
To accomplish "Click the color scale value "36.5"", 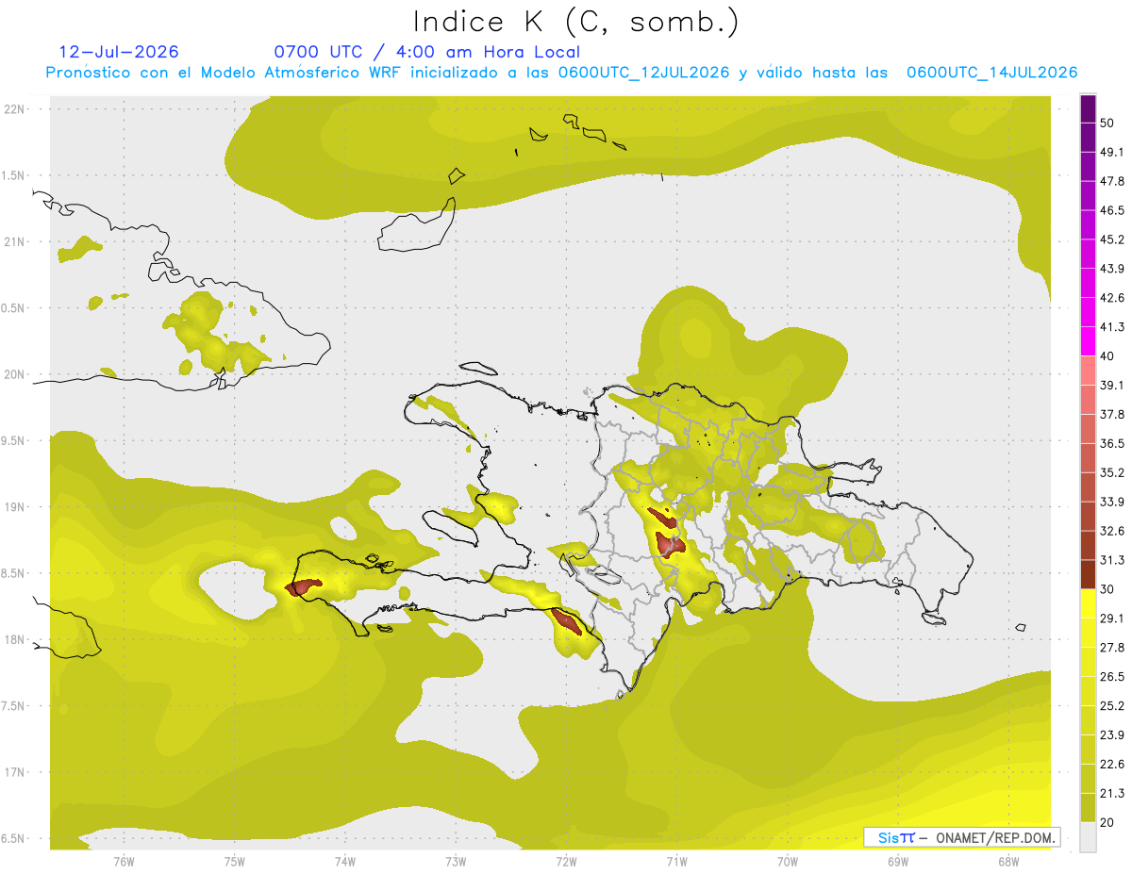I will (1111, 443).
